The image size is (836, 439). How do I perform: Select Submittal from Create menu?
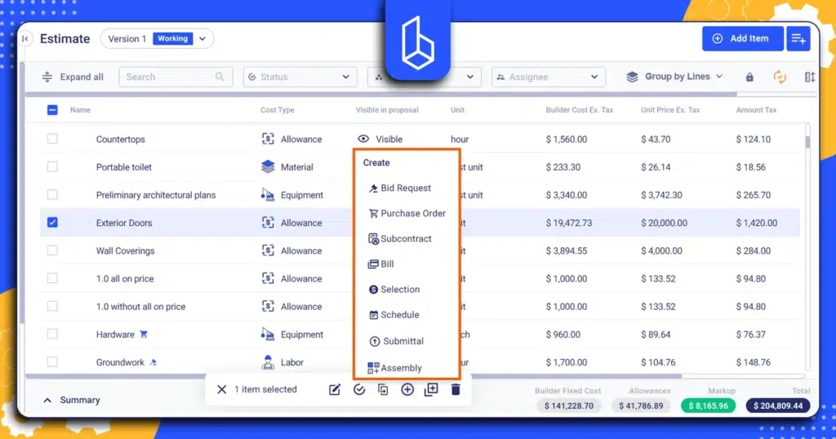coord(396,341)
